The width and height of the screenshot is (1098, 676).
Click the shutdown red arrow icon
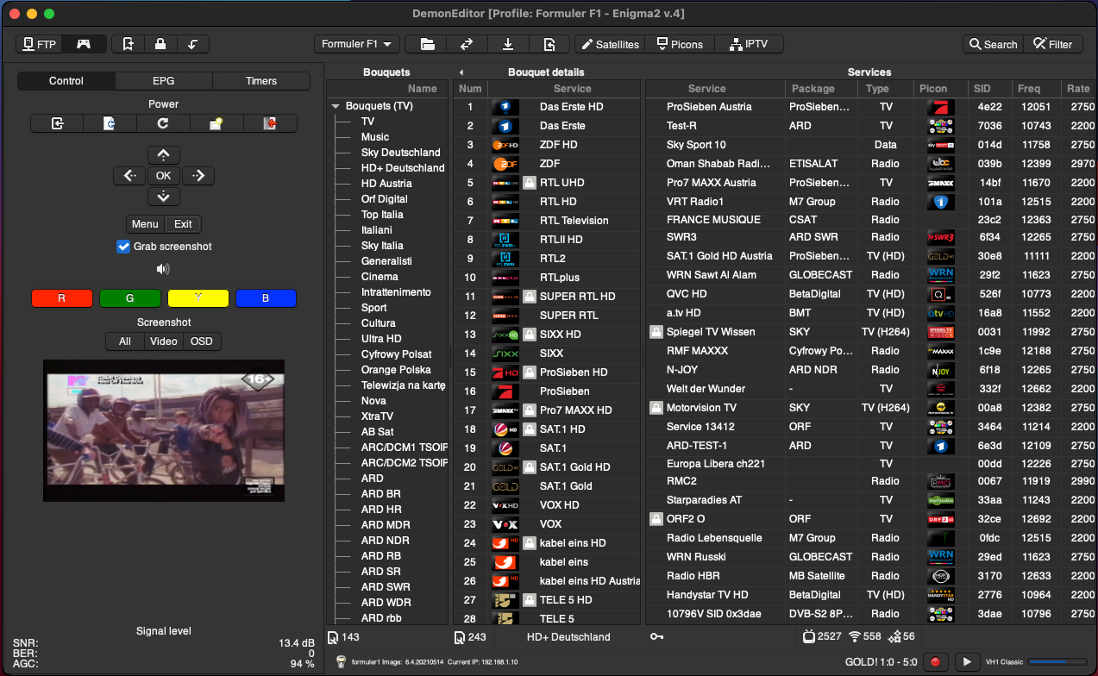[270, 123]
